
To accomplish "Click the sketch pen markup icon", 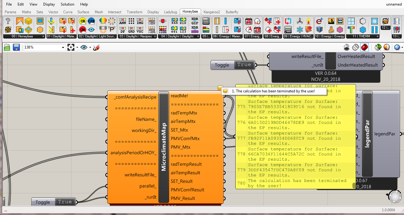I will [97, 48].
